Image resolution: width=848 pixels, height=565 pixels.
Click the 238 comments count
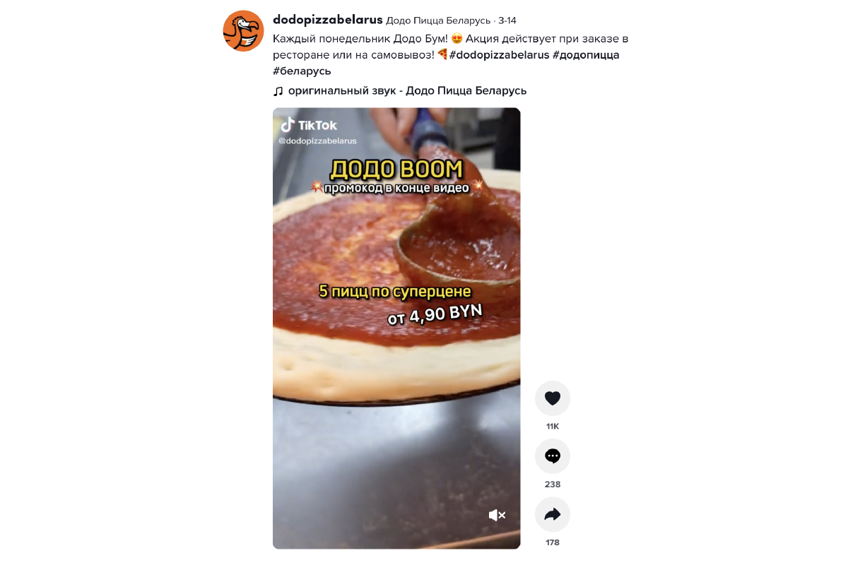tap(553, 484)
